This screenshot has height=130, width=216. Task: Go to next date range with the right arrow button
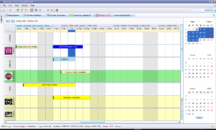[13, 21]
